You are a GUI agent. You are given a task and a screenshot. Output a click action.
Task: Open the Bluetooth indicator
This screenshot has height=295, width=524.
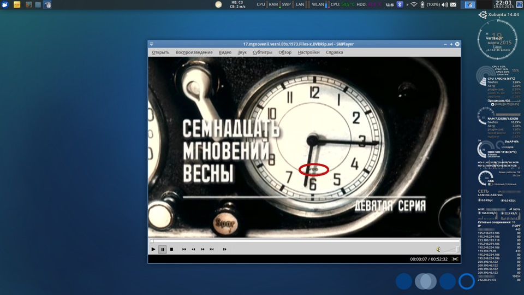click(x=400, y=4)
